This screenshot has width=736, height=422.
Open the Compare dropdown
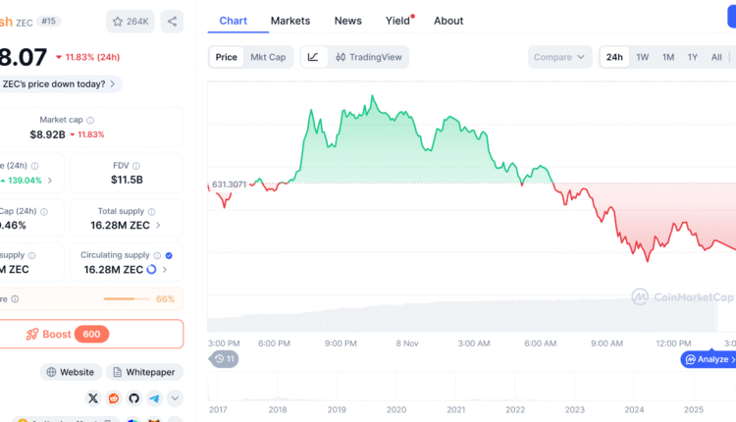(x=559, y=57)
